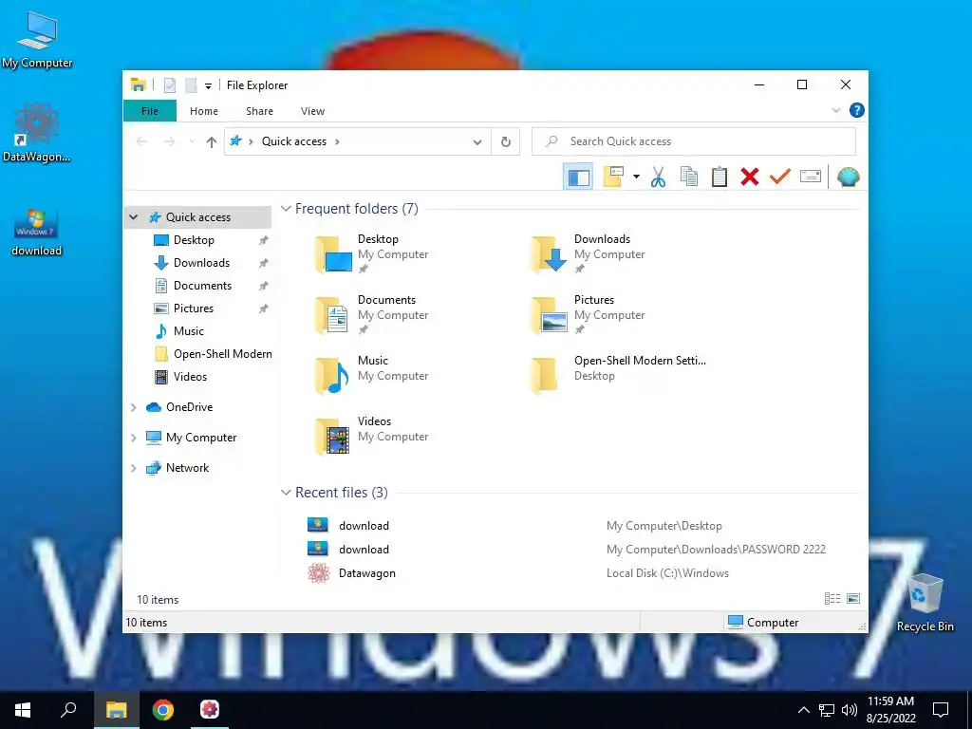Image resolution: width=972 pixels, height=729 pixels.
Task: Collapse the Recent files group
Action: pos(286,493)
